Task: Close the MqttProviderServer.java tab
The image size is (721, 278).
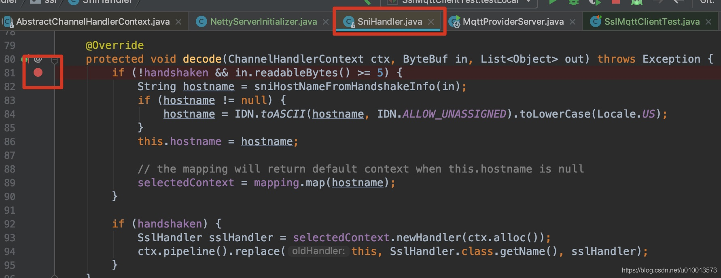Action: 573,22
